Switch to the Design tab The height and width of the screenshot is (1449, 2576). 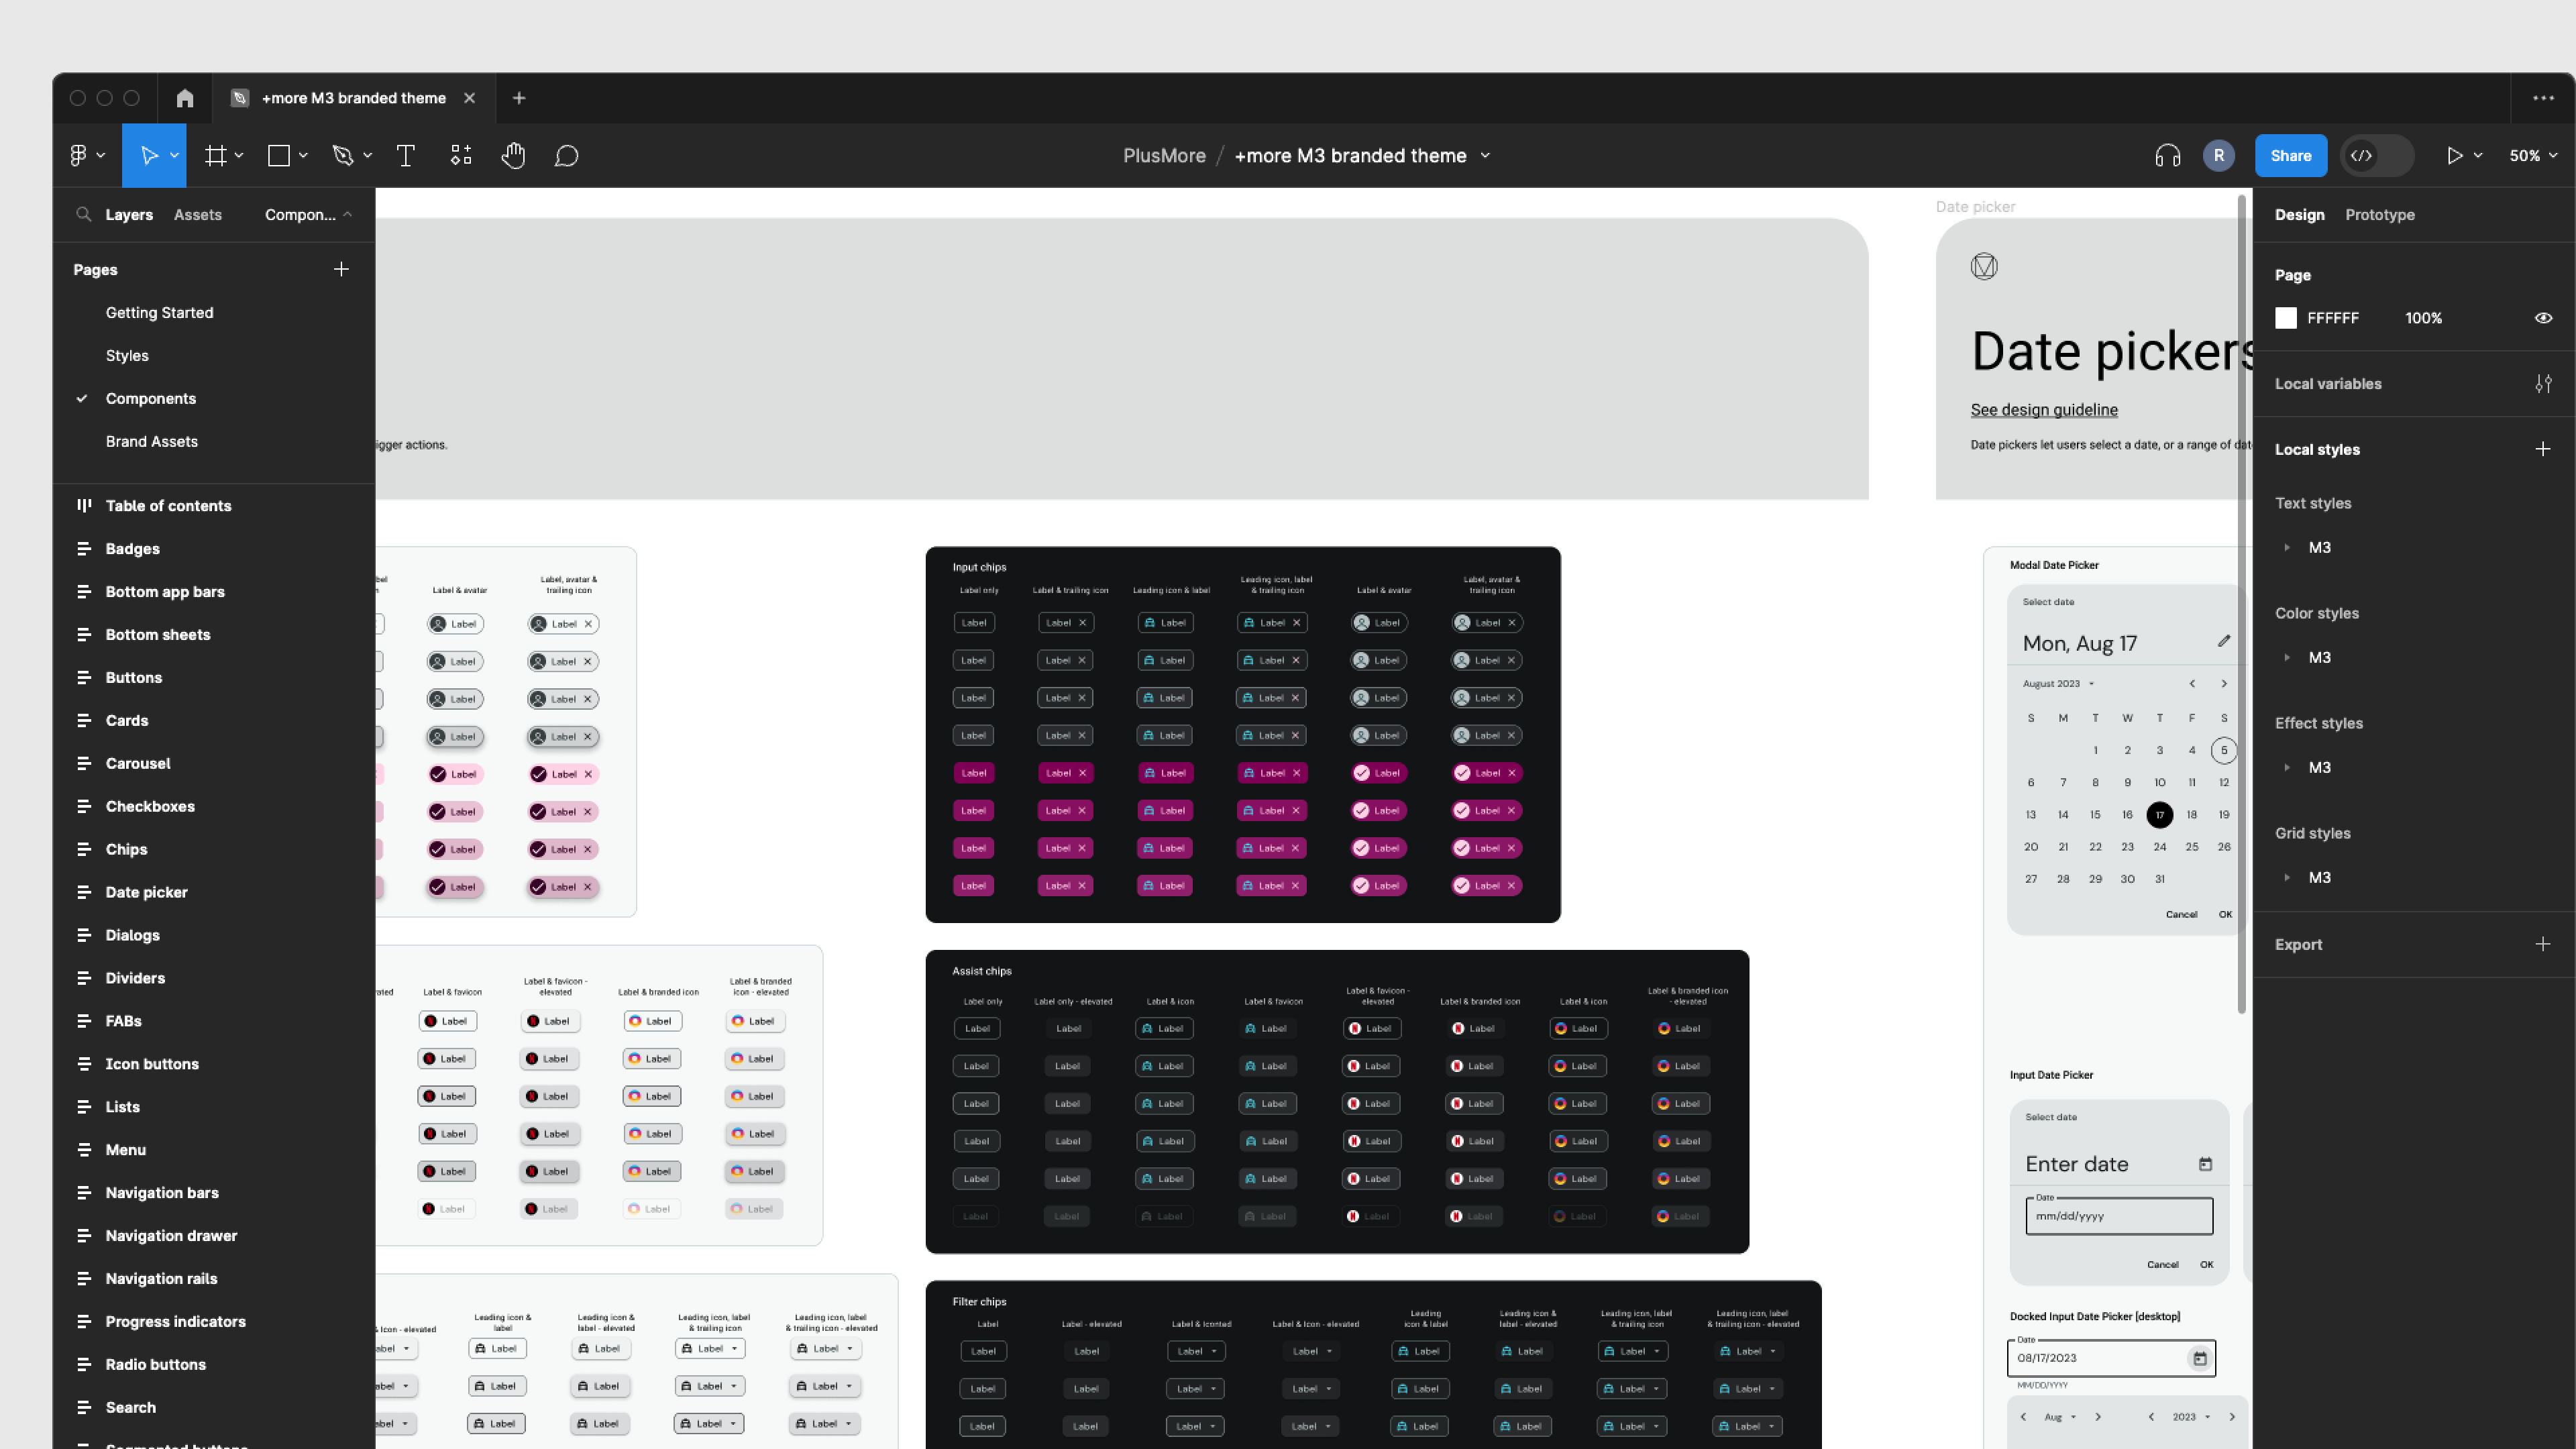point(2300,214)
